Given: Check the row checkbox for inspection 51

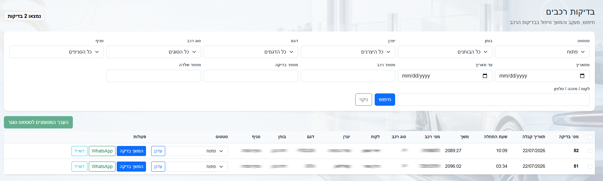Looking at the screenshot, I should point(590,166).
